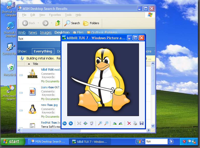The image size is (200, 148).
Task: Switch to News search tab
Action: point(33,32)
